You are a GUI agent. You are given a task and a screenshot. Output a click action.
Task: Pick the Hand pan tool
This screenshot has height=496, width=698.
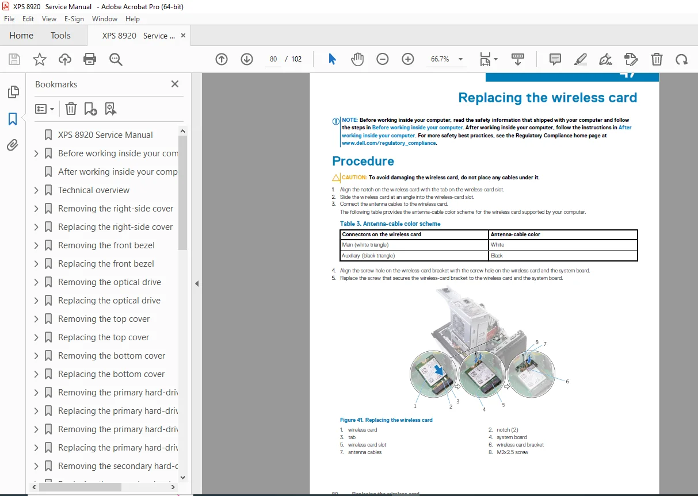pos(357,59)
